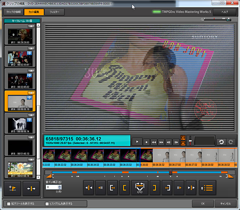Cut the selected range scissors icon
Viewport: 240px width, 210px height.
140,188
